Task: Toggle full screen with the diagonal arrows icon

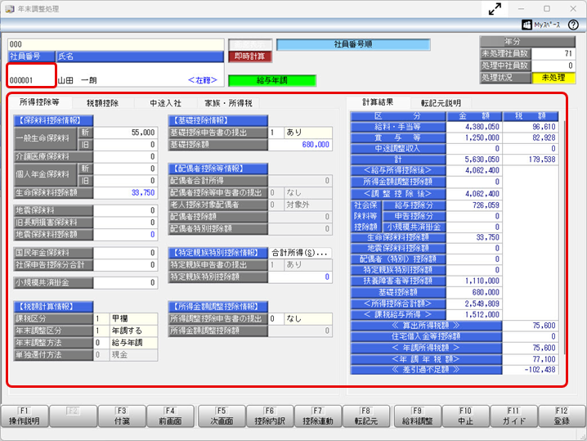Action: 495,9
